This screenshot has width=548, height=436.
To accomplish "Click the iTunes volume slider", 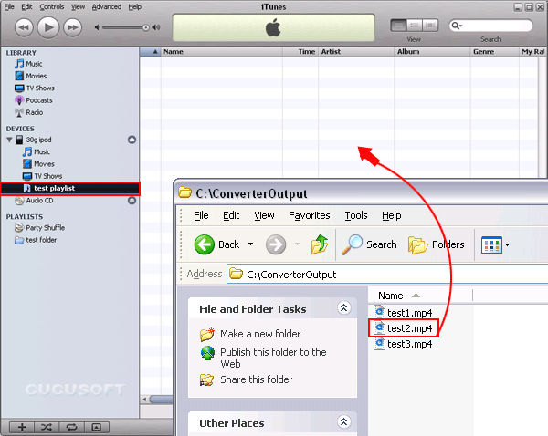I will [123, 27].
